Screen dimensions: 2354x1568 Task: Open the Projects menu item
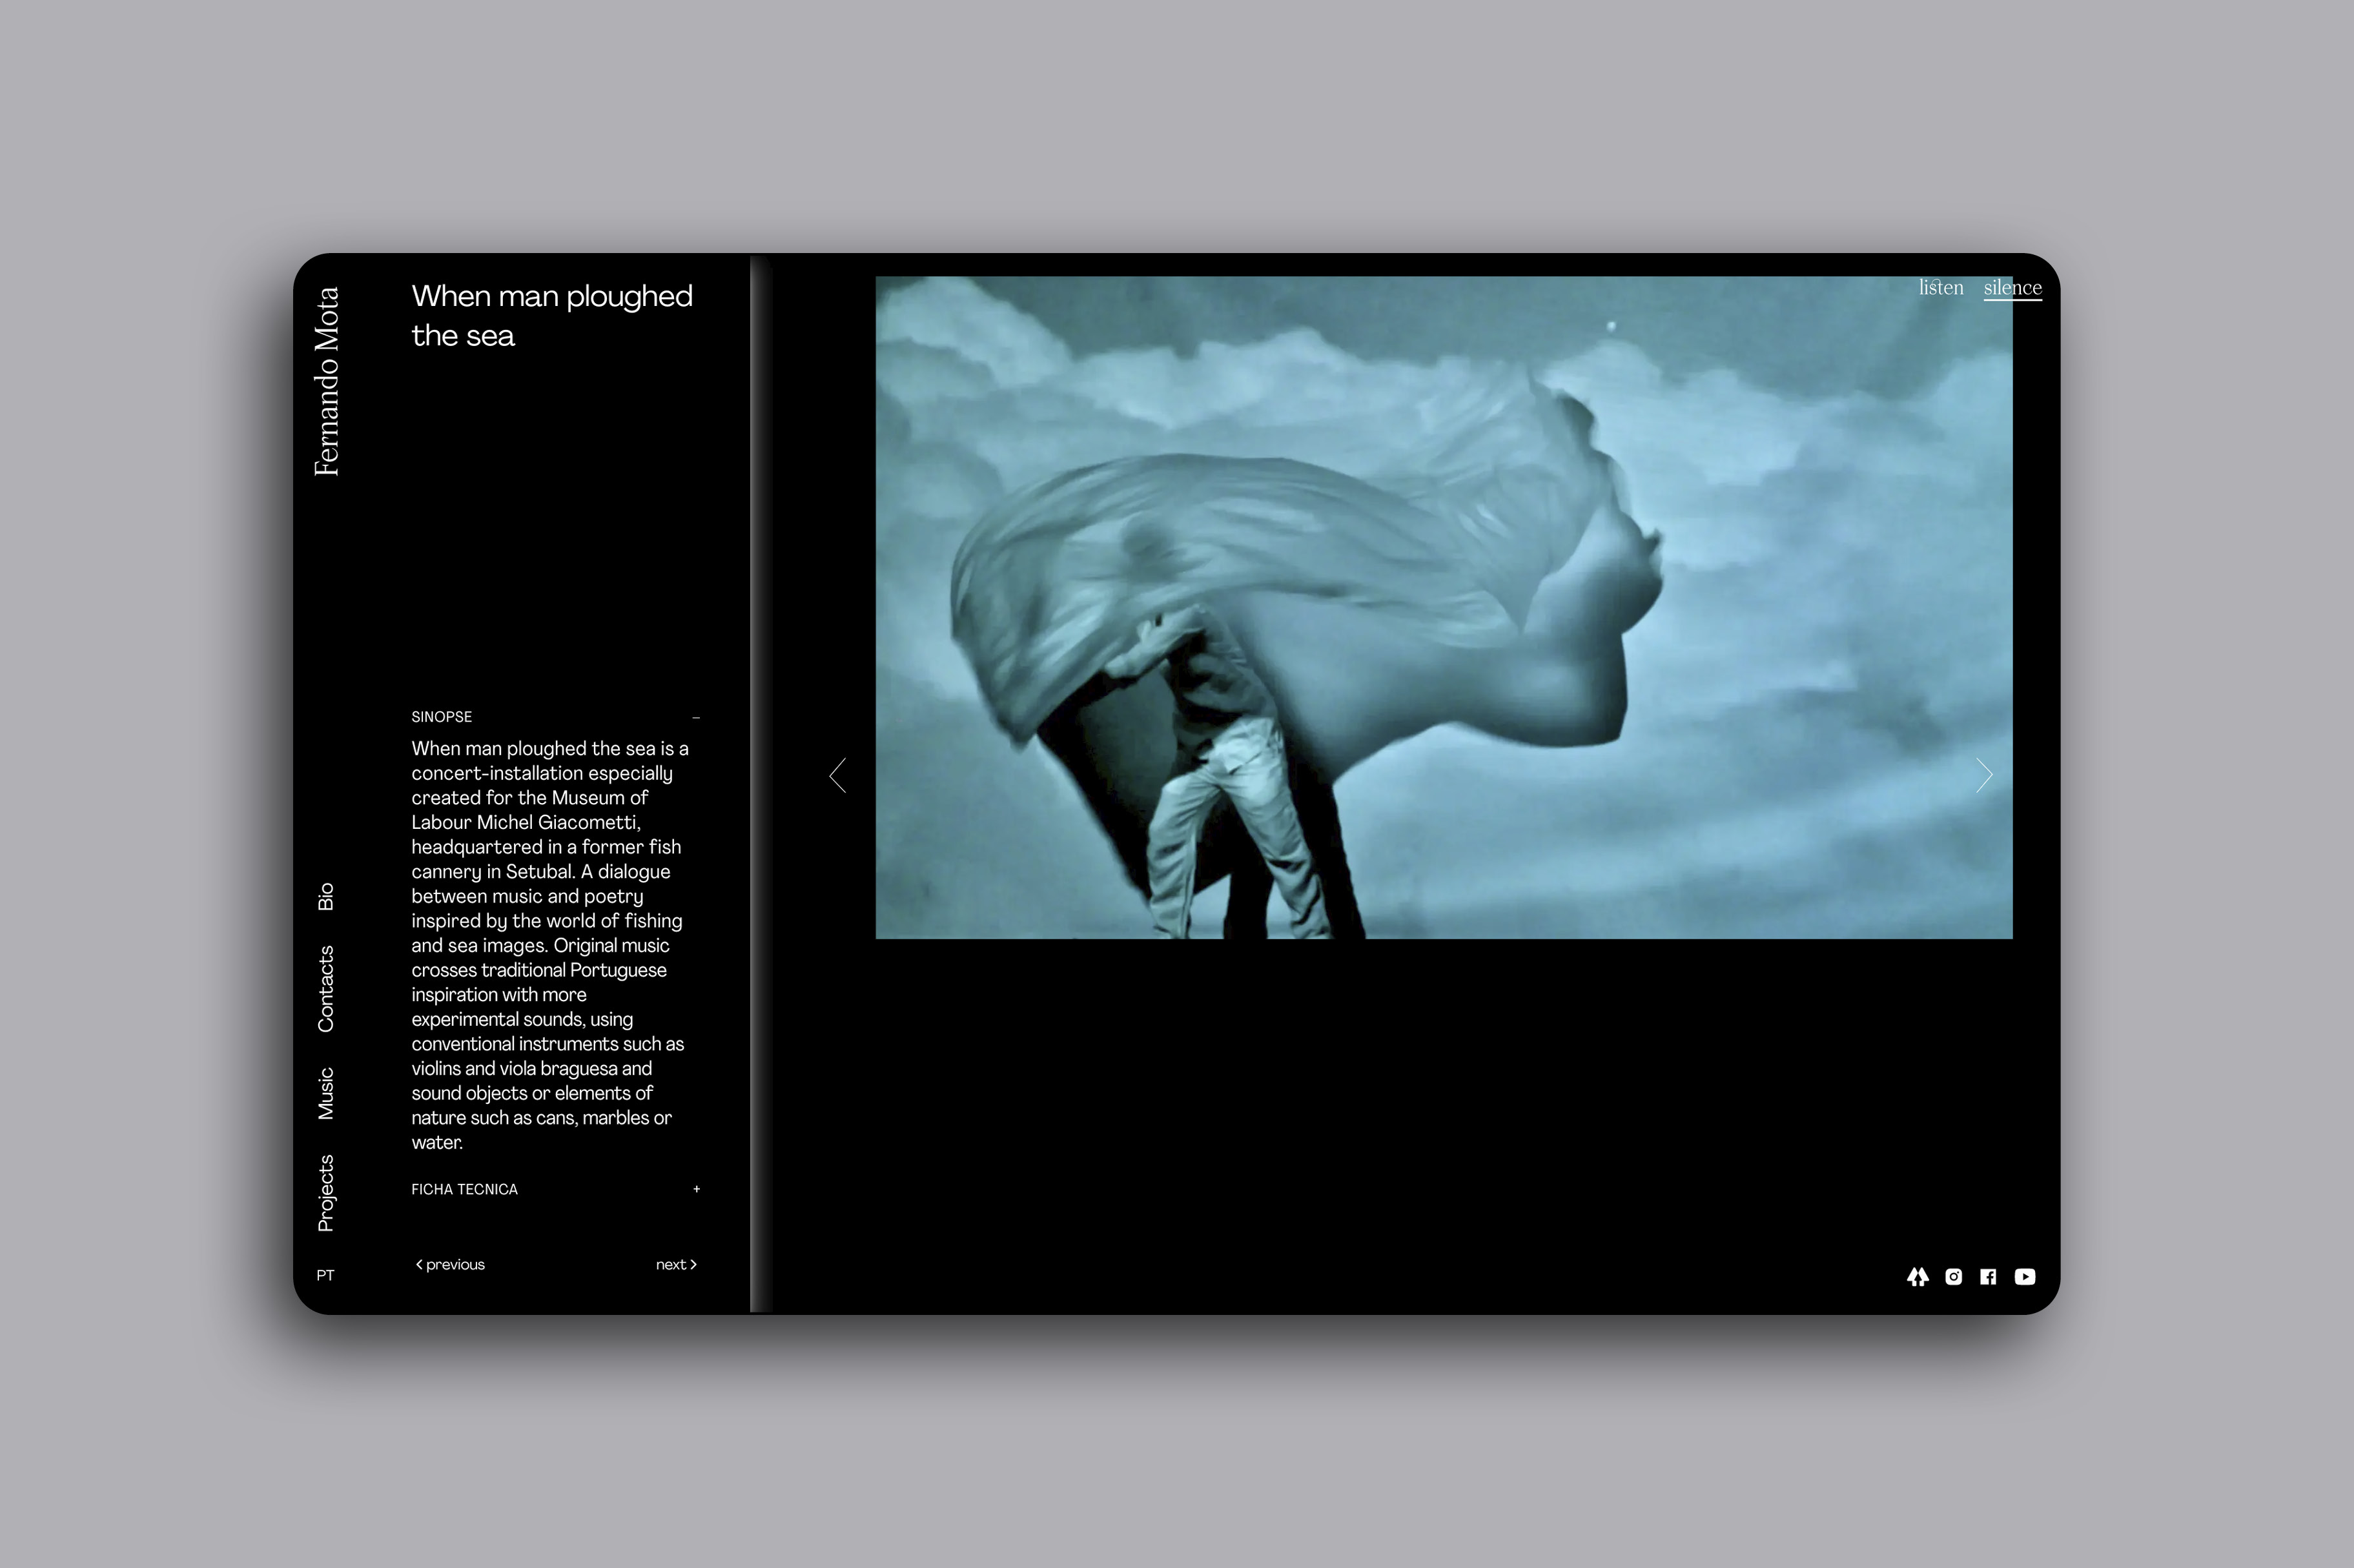pos(326,1193)
